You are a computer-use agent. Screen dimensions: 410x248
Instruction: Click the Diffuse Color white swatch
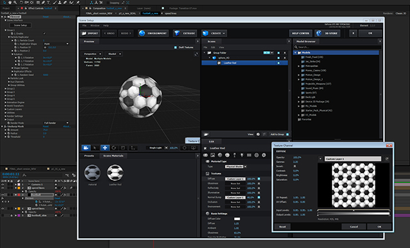[x=237, y=219]
